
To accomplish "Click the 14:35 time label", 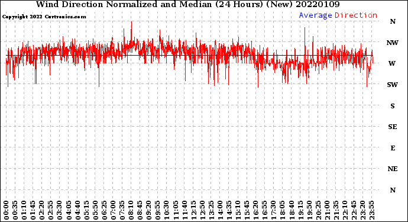I will pyautogui.click(x=229, y=210).
